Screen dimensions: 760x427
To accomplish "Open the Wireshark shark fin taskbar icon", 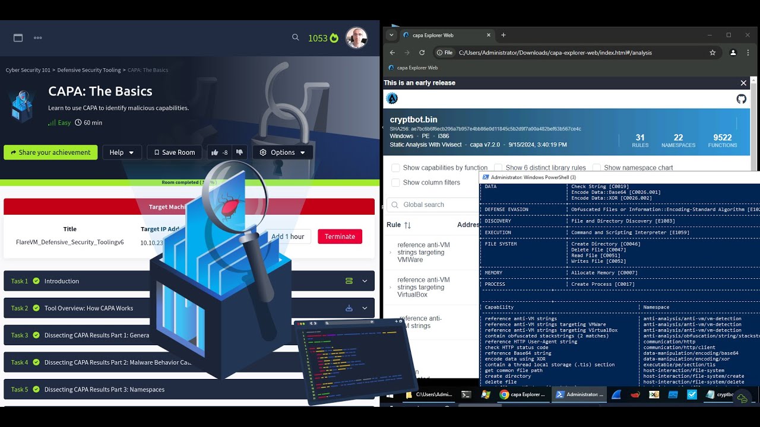I will pyautogui.click(x=616, y=394).
